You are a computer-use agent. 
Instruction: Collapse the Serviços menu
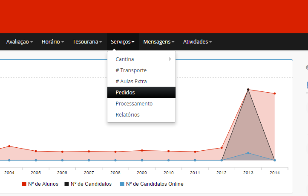pos(123,42)
